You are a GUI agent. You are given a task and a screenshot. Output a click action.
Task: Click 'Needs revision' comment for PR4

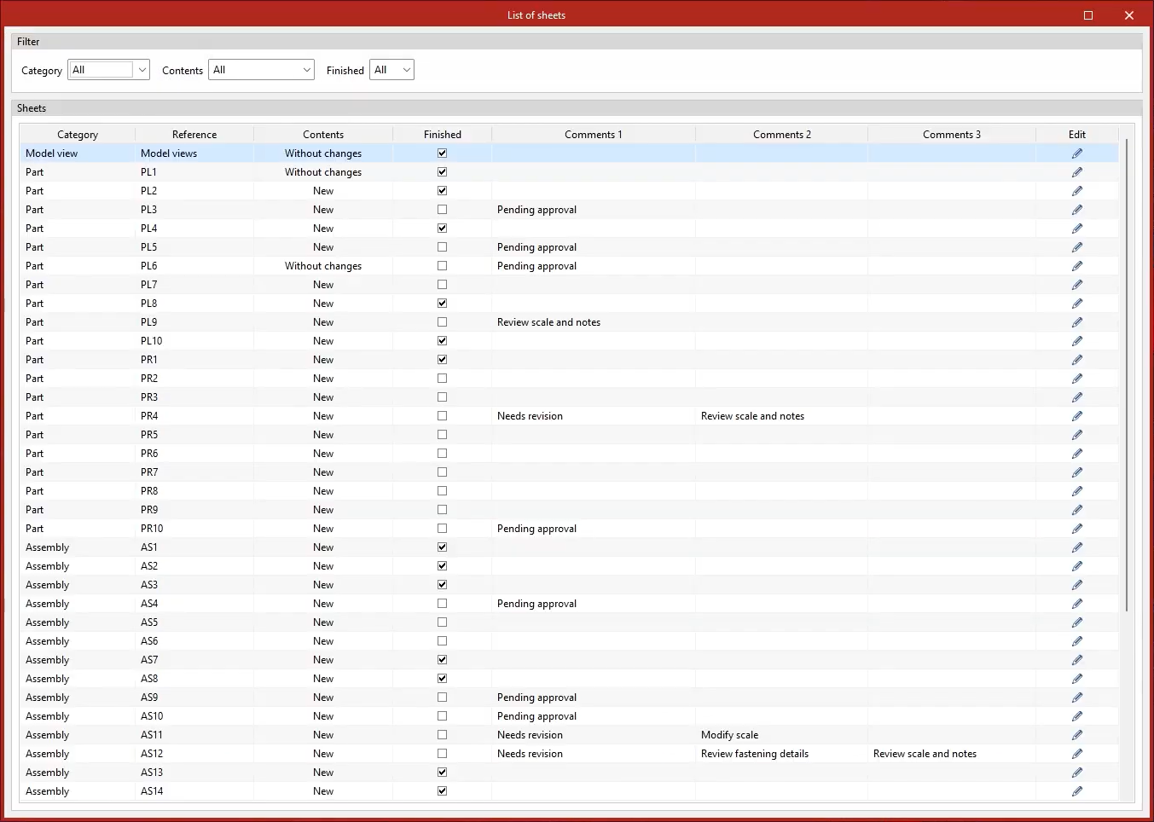pyautogui.click(x=530, y=416)
